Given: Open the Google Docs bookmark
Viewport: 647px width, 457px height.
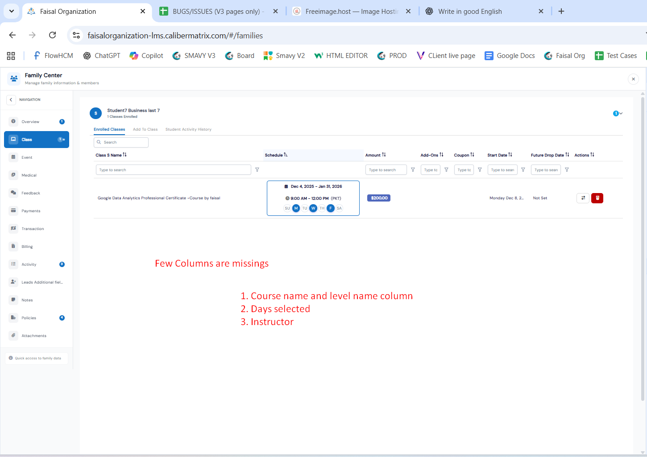Looking at the screenshot, I should (x=510, y=56).
